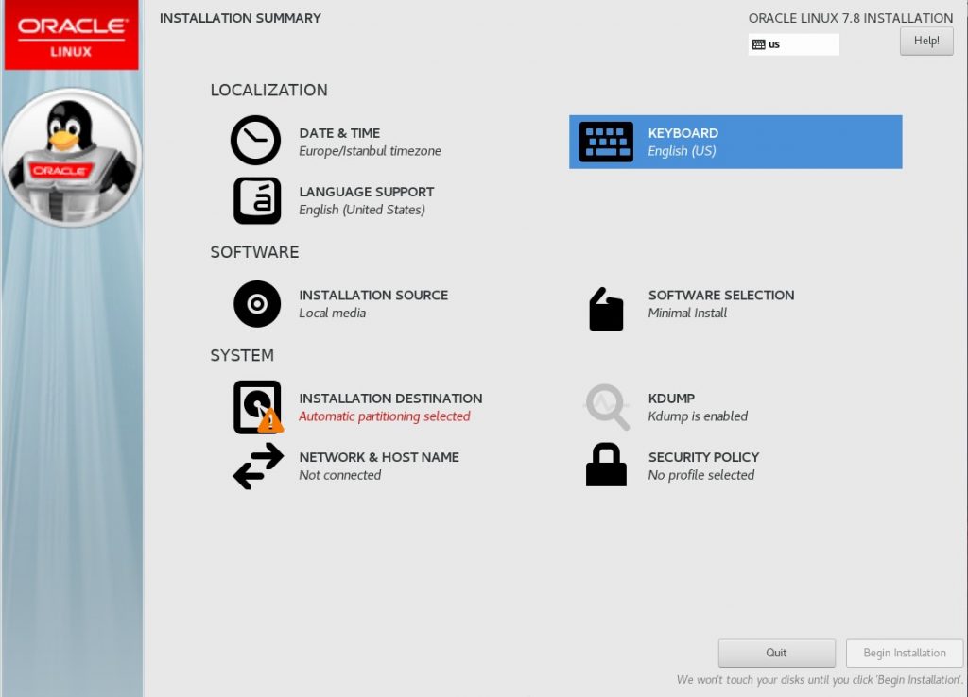Screen dimensions: 968x697
Task: Open 'INSTALLATION SOURCE' label
Action: pyautogui.click(x=374, y=296)
